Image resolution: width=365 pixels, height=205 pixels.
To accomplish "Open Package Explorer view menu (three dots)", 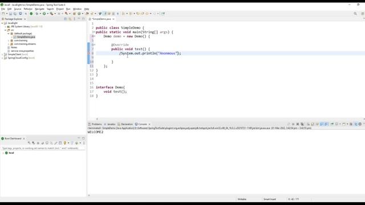I will pos(75,19).
